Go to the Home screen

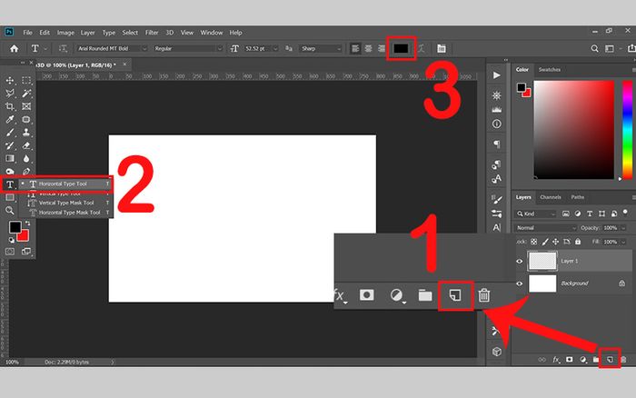(x=15, y=49)
